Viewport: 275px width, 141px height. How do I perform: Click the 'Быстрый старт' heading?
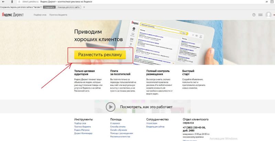click(188, 72)
